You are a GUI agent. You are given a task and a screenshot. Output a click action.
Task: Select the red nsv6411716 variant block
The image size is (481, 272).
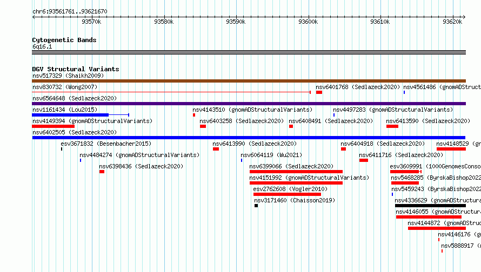point(364,160)
